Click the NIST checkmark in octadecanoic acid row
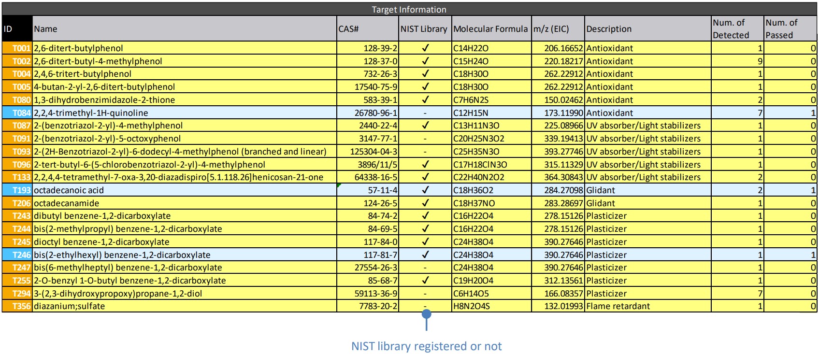This screenshot has width=819, height=354. coord(425,190)
